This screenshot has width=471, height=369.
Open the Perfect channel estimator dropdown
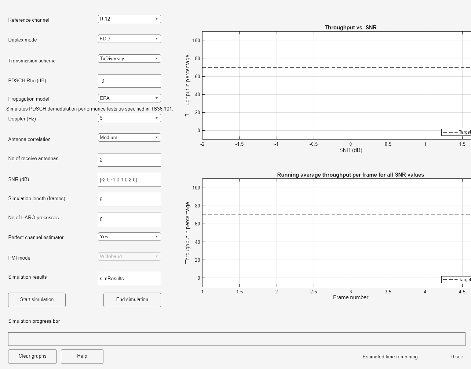[129, 236]
